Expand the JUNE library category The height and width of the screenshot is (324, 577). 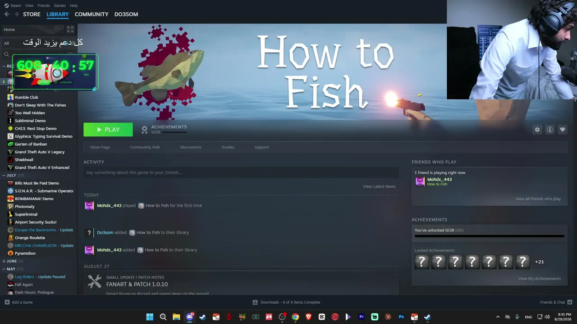click(x=4, y=261)
